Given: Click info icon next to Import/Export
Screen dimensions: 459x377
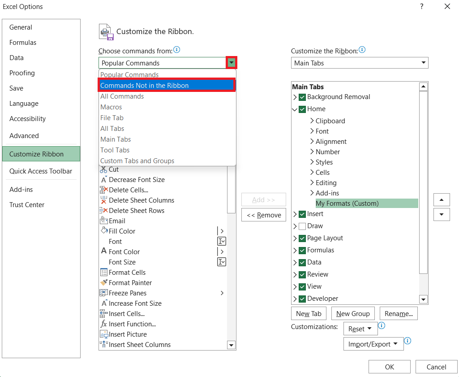Looking at the screenshot, I should point(408,341).
